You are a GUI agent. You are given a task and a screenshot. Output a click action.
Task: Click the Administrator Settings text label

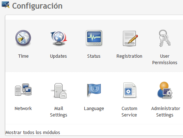(165, 112)
